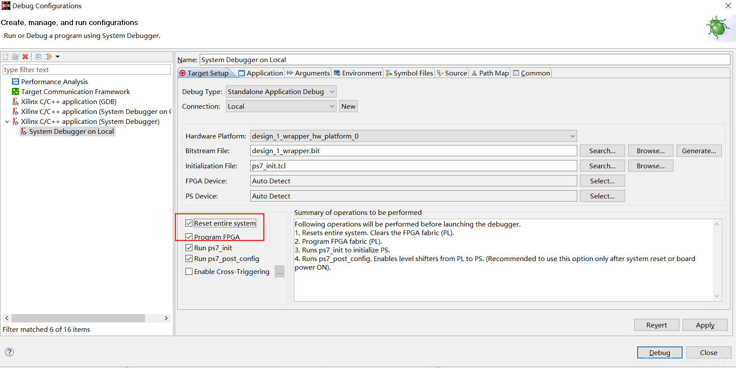Switch to the Arguments tab
The height and width of the screenshot is (368, 736).
coord(308,73)
